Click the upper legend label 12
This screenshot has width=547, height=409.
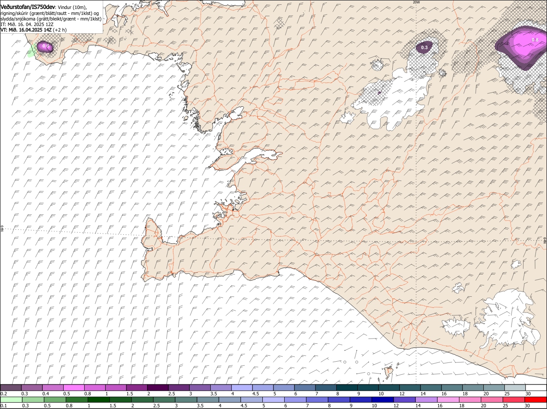(x=402, y=393)
